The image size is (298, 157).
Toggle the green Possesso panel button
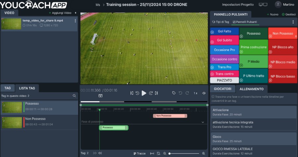tap(254, 34)
